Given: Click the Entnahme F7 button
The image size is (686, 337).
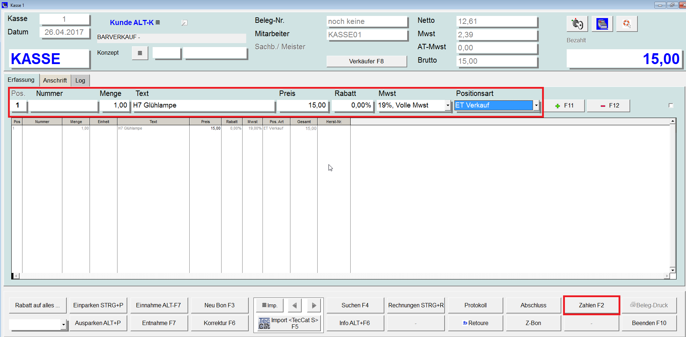Looking at the screenshot, I should tap(158, 323).
